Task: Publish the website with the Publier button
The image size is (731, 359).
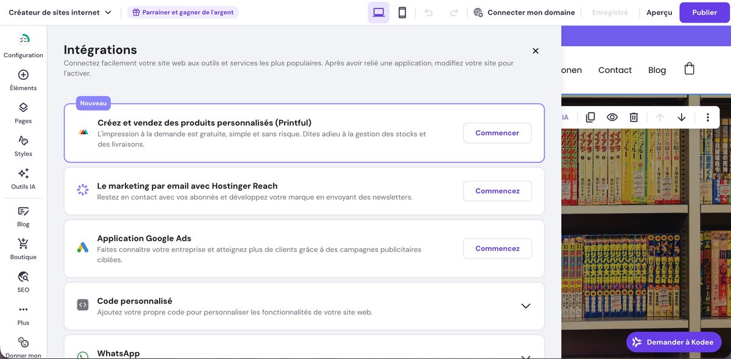Action: pyautogui.click(x=704, y=12)
